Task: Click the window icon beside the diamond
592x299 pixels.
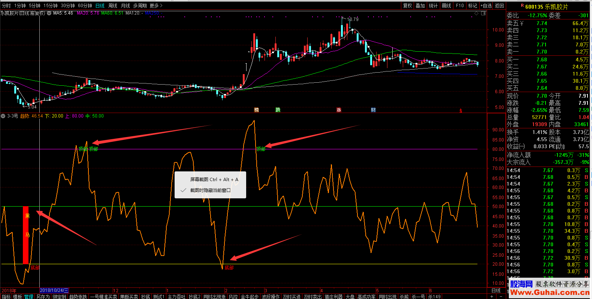Action: [x=483, y=13]
